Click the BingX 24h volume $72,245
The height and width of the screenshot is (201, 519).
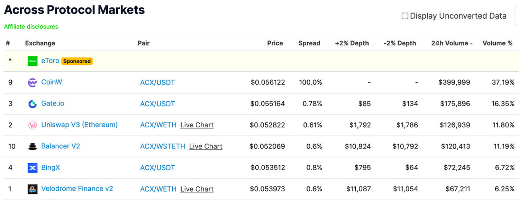[457, 167]
